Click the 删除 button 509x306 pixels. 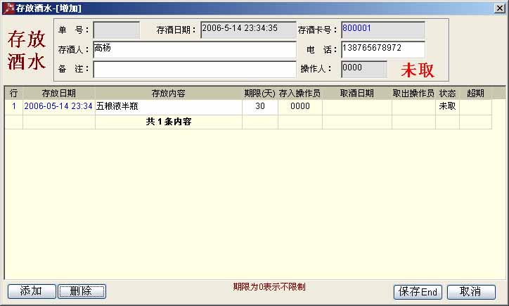tap(82, 291)
